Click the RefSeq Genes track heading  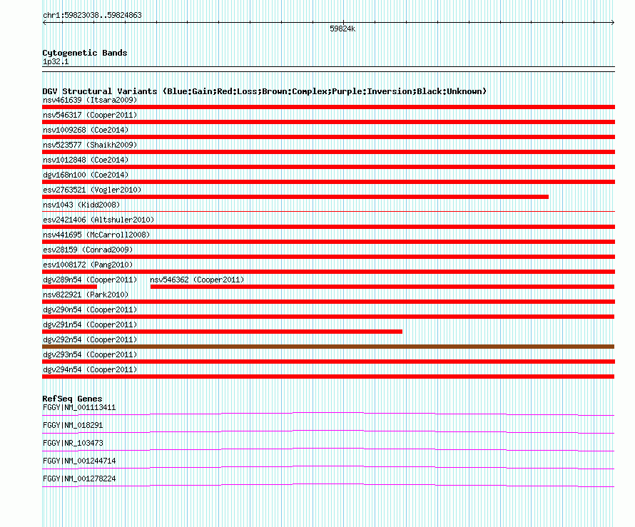(x=72, y=399)
